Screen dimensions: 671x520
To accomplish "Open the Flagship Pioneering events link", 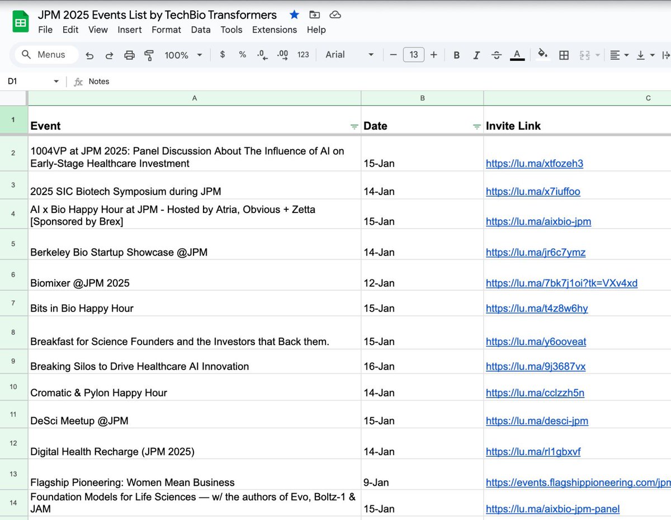I will (x=578, y=482).
